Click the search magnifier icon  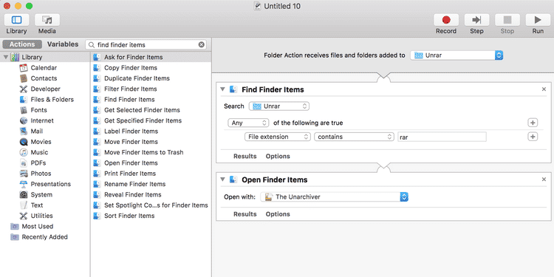point(91,45)
